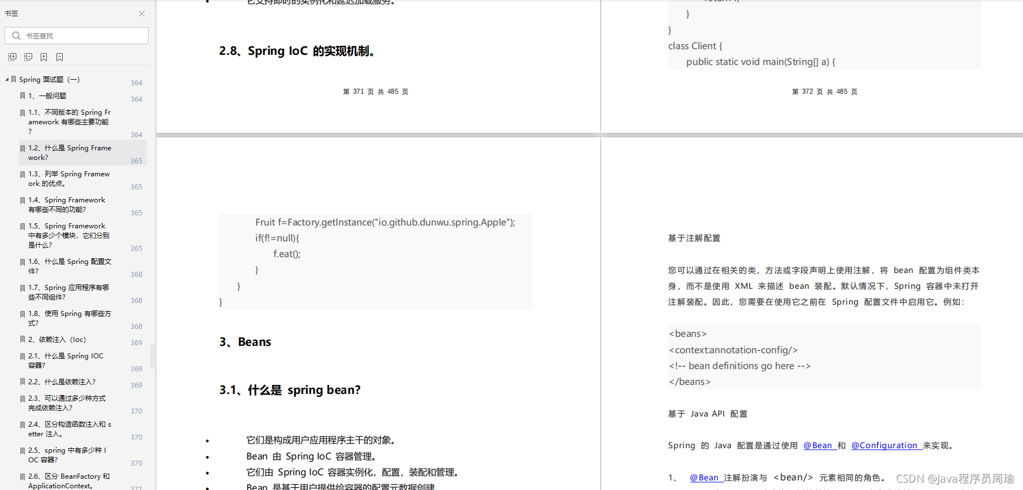Screen dimensions: 1023x490
Task: Open bookmark 1.6 什么是 Spring 配置文件
Action: point(69,266)
